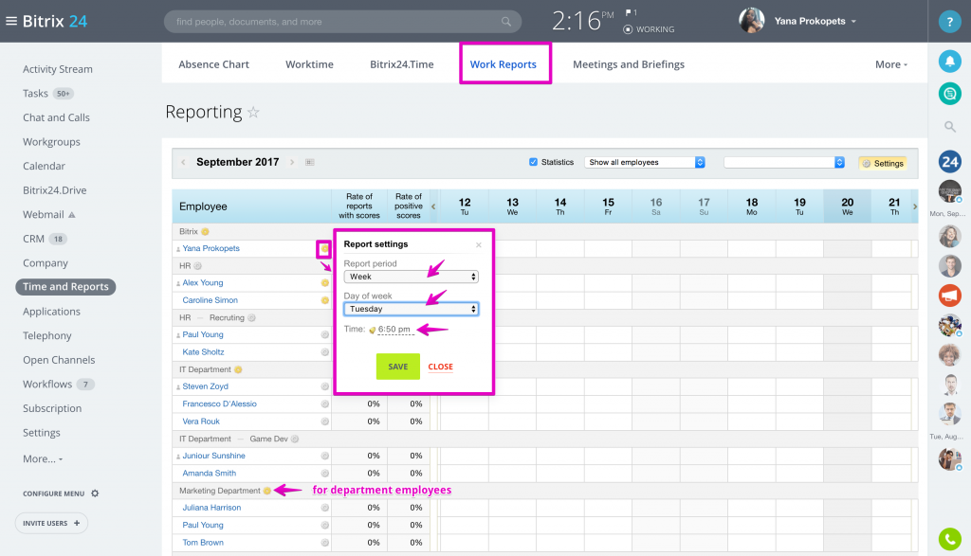Image resolution: width=971 pixels, height=556 pixels.
Task: Dismiss Report settings popup with X
Action: tap(479, 245)
